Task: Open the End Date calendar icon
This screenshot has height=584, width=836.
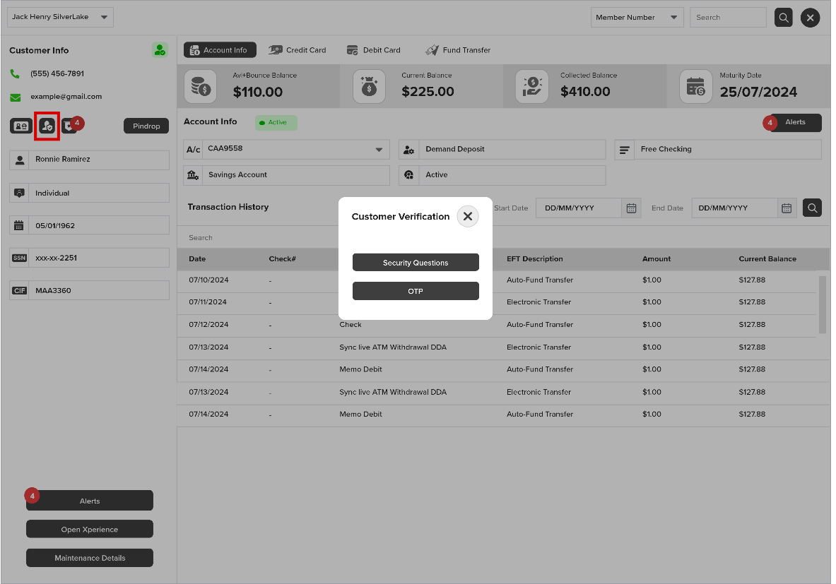Action: 787,208
